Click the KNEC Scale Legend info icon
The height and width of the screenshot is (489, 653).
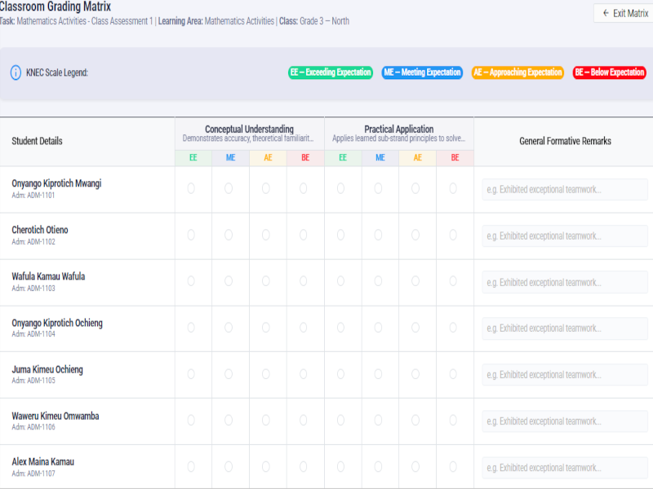pos(16,73)
